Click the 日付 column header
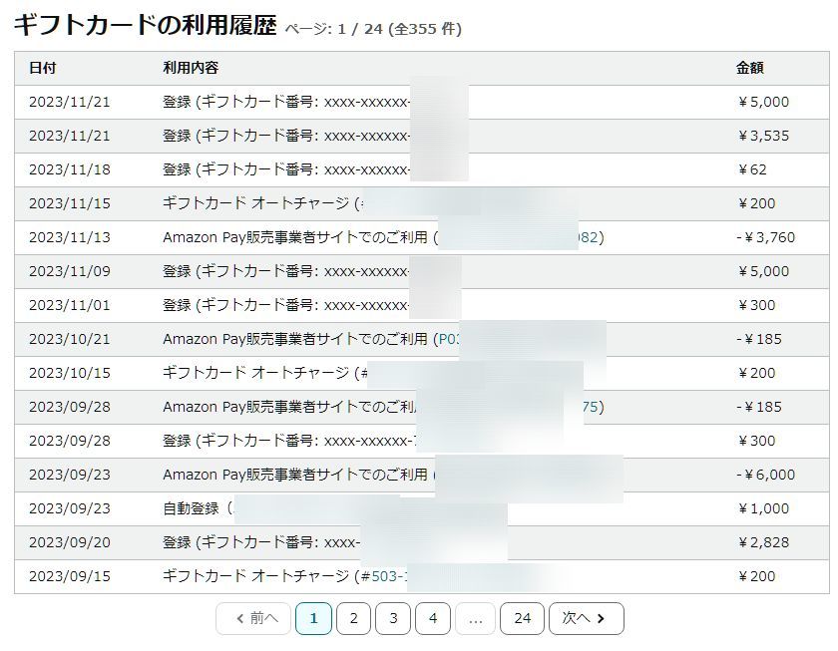The width and height of the screenshot is (838, 651). (x=42, y=68)
